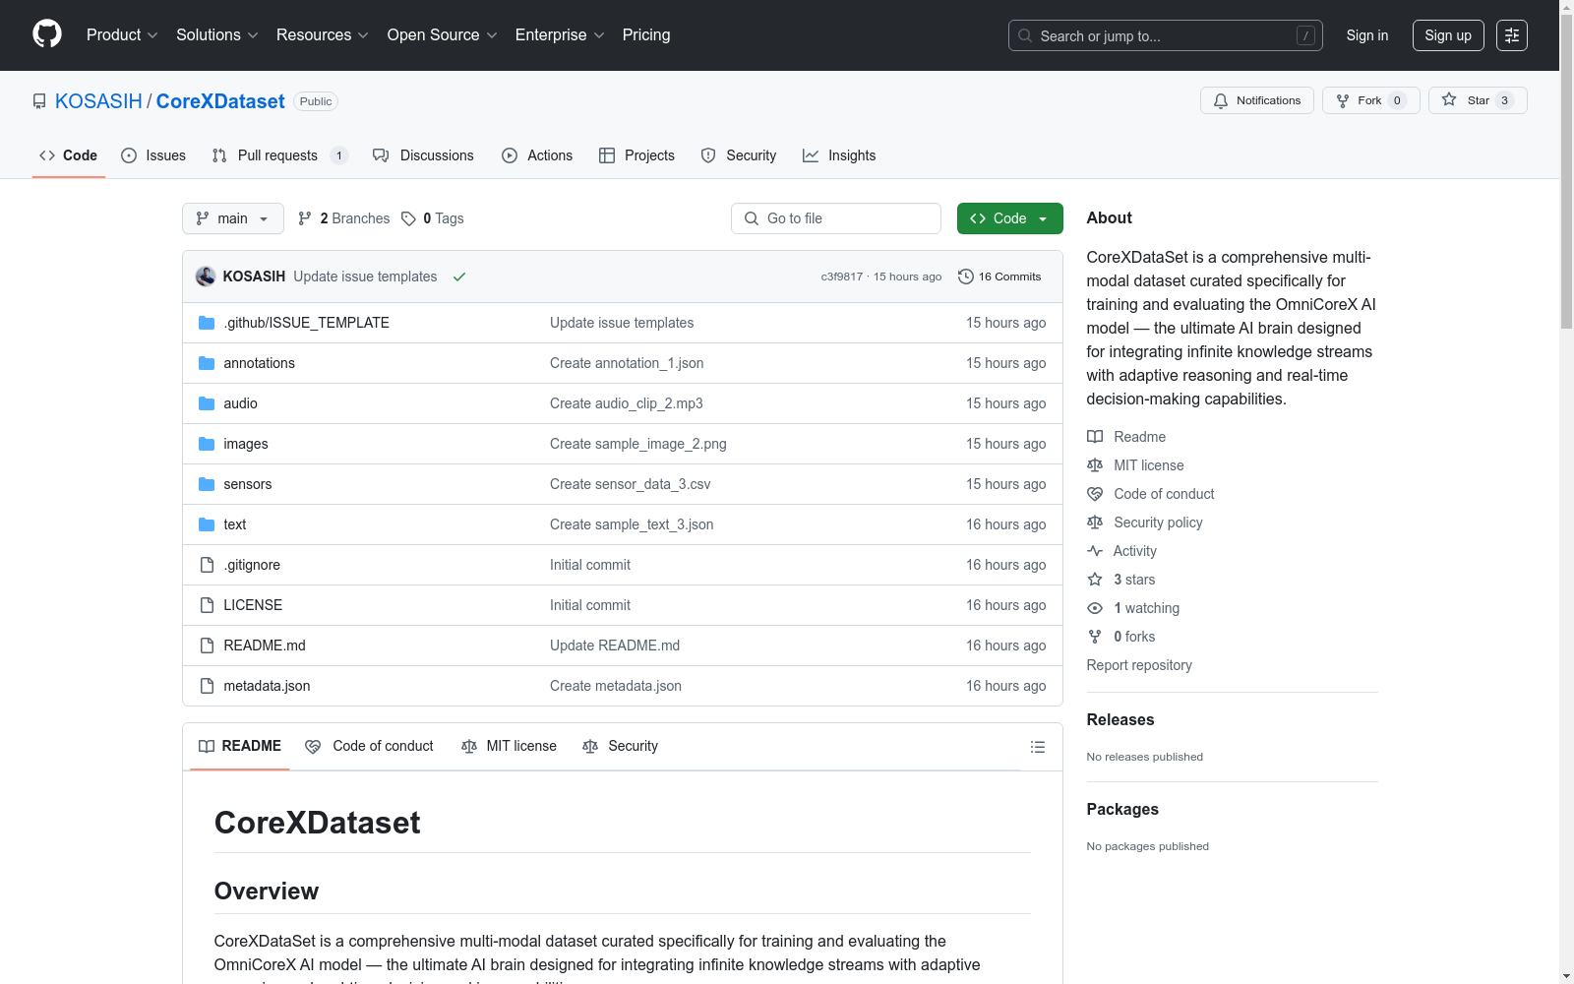Open the 2 Branches link
This screenshot has width=1574, height=984.
343,218
